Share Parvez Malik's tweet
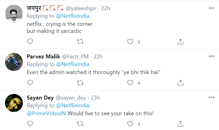The height and width of the screenshot is (130, 219). 181,83
